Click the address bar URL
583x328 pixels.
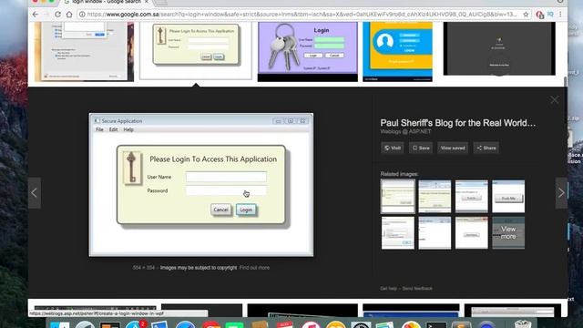click(x=302, y=15)
